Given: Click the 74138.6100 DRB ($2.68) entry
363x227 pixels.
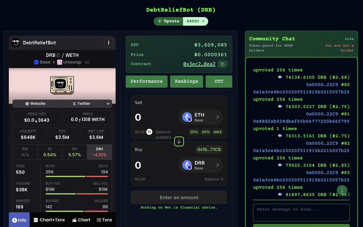Looking at the screenshot, I should click(x=314, y=77).
